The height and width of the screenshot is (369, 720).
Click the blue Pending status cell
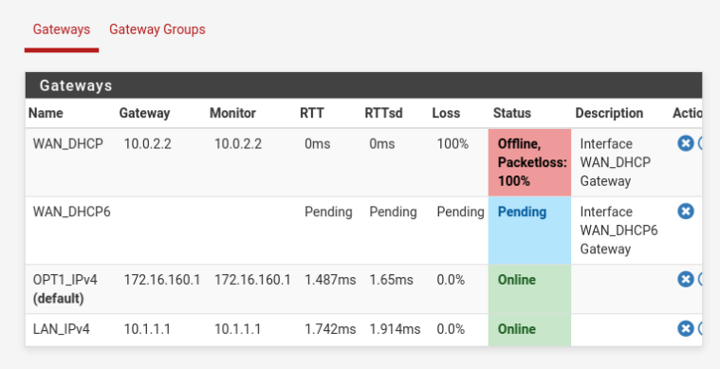529,231
